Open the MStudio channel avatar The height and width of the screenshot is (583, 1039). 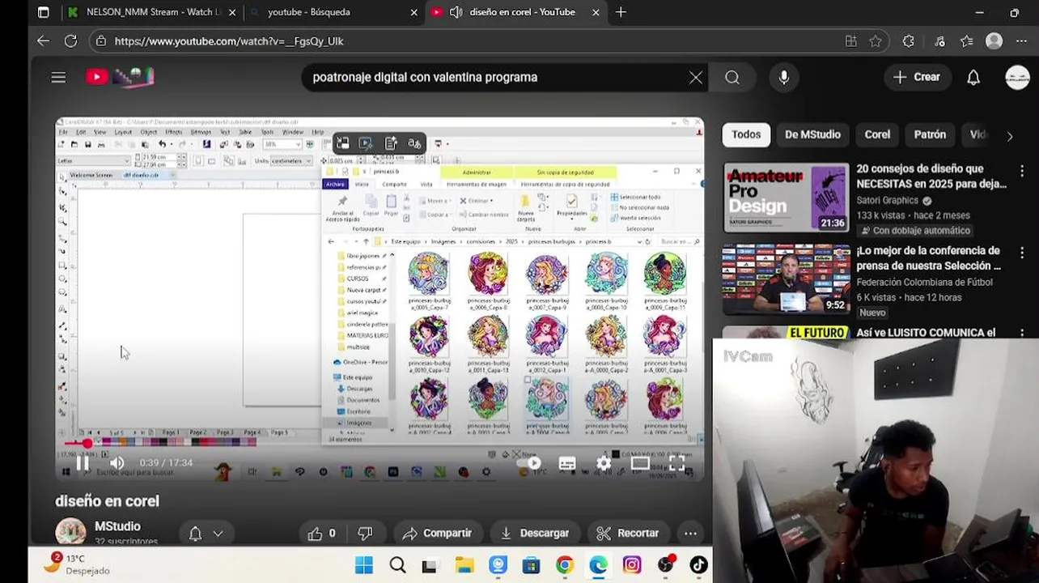pyautogui.click(x=70, y=533)
